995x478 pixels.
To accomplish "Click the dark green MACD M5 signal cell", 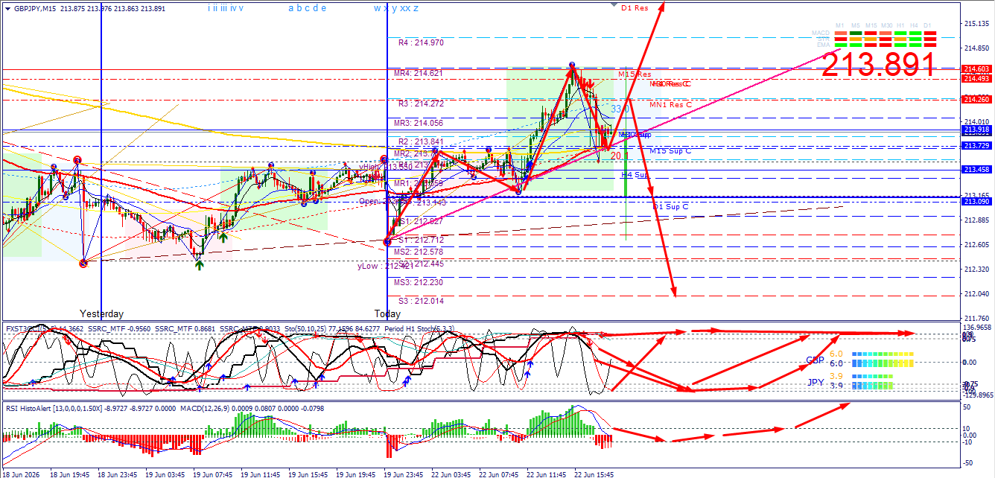I will (855, 33).
